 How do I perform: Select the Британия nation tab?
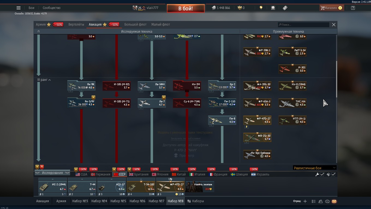[139, 174]
